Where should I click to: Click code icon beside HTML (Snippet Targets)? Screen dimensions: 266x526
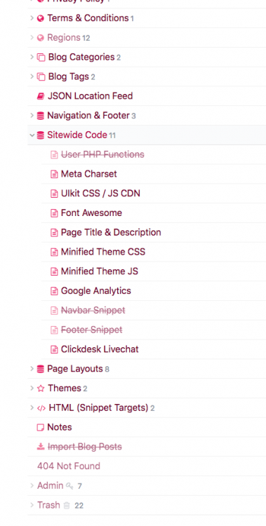point(41,408)
